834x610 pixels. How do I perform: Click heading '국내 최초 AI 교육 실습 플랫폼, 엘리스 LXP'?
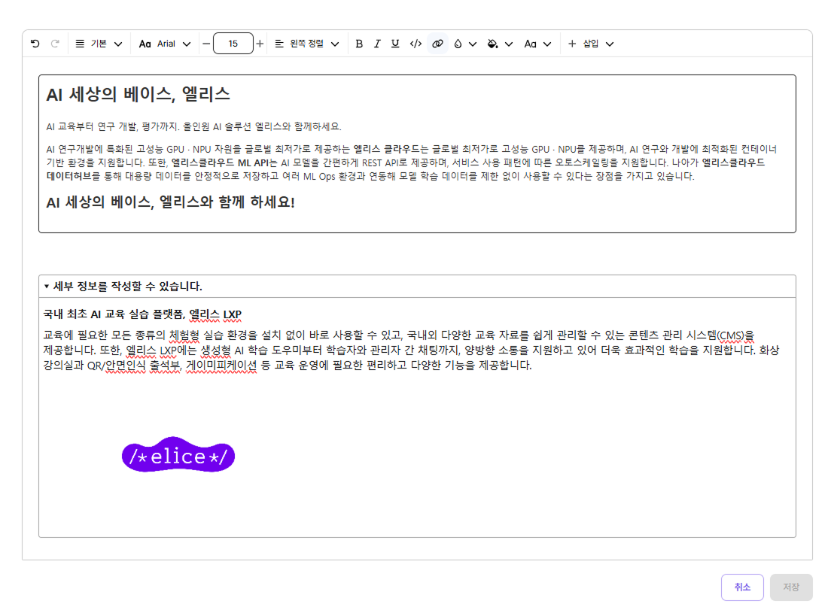pos(142,314)
